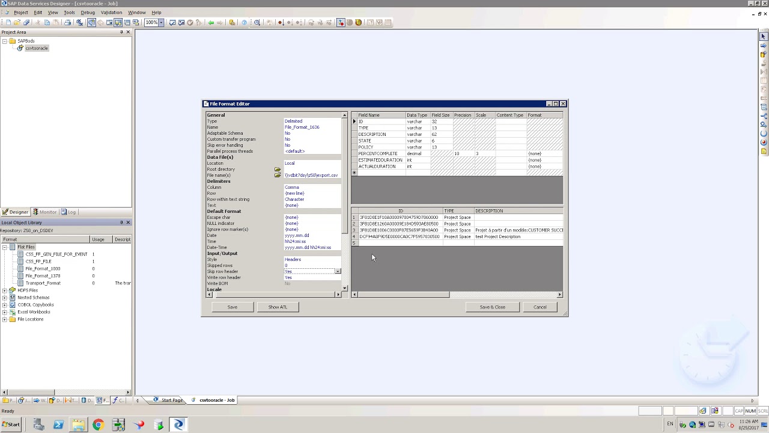
Task: Open the zoom 100% dropdown
Action: 161,22
